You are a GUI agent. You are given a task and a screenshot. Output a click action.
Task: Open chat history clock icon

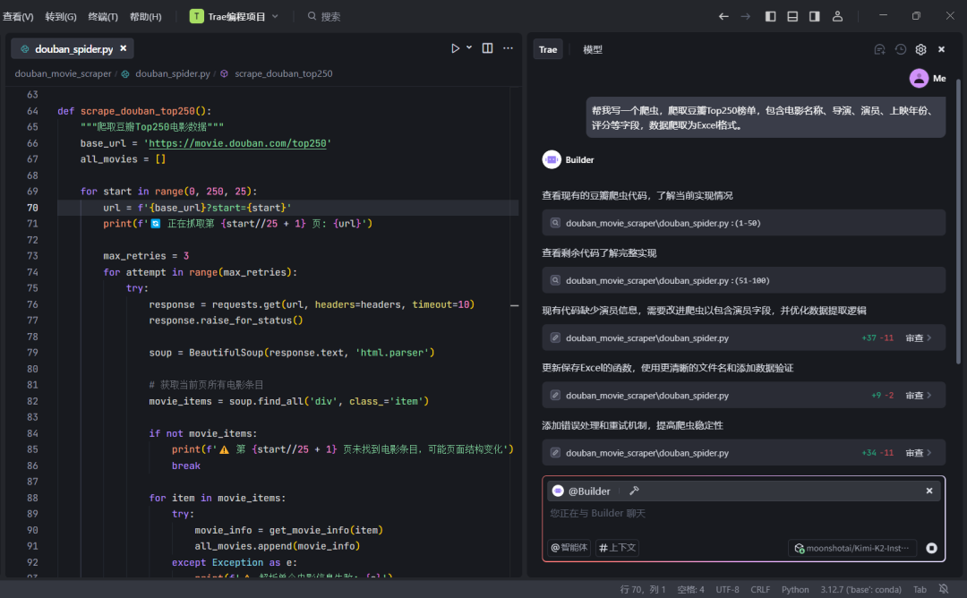pos(901,49)
